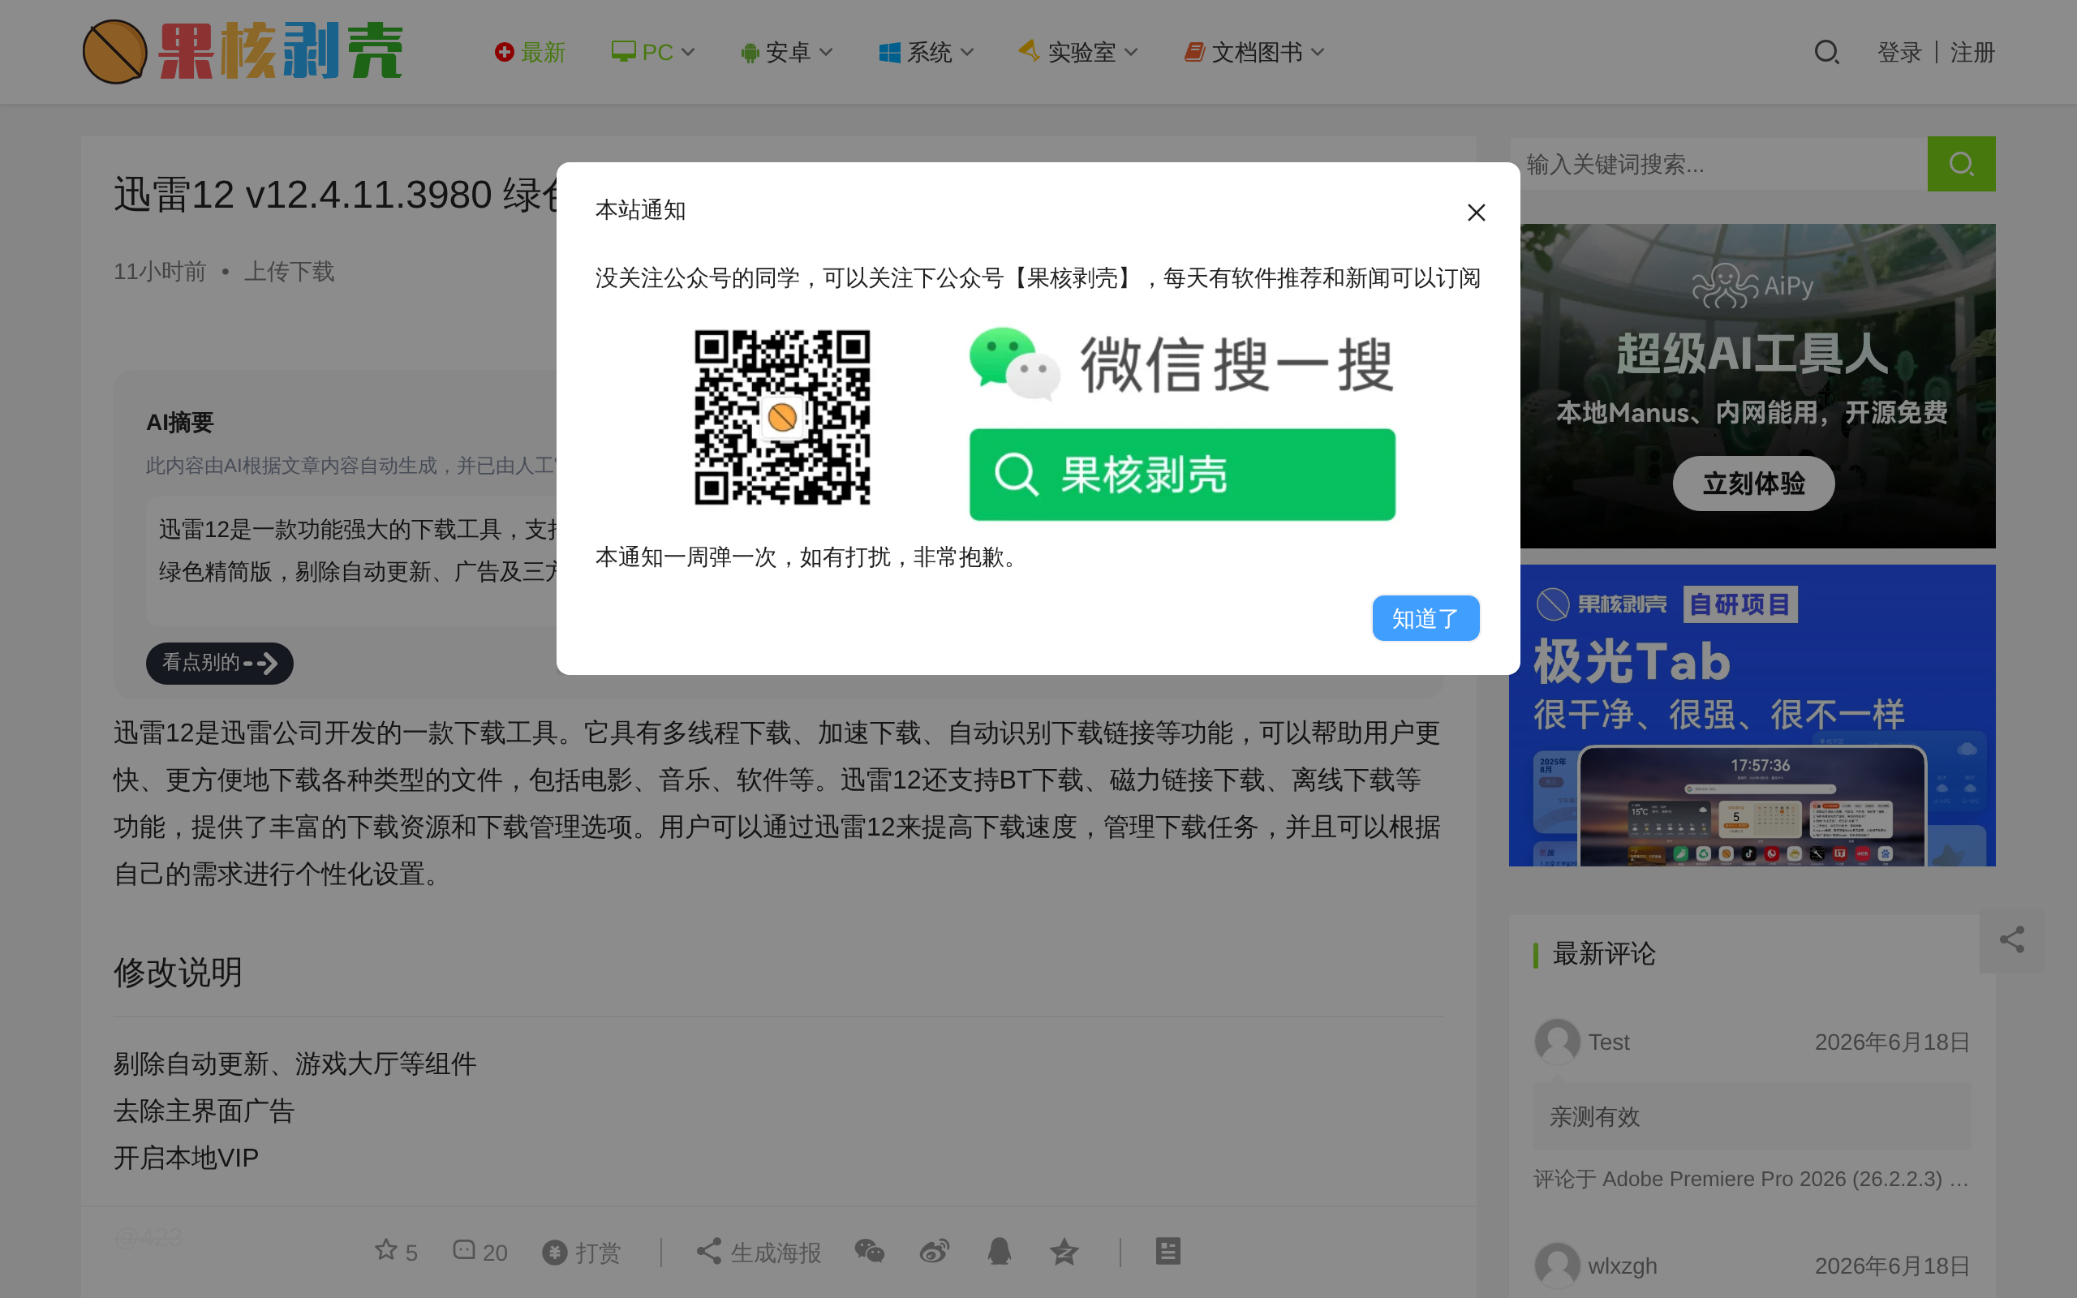The image size is (2077, 1298).
Task: Click the 11小时前 timestamp
Action: coord(160,272)
